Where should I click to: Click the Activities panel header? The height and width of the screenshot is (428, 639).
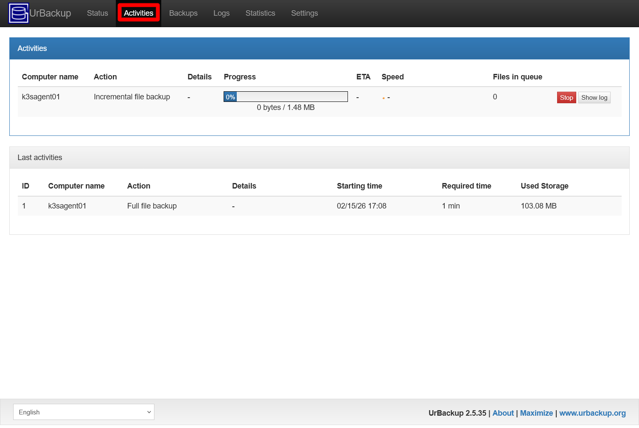coord(32,48)
